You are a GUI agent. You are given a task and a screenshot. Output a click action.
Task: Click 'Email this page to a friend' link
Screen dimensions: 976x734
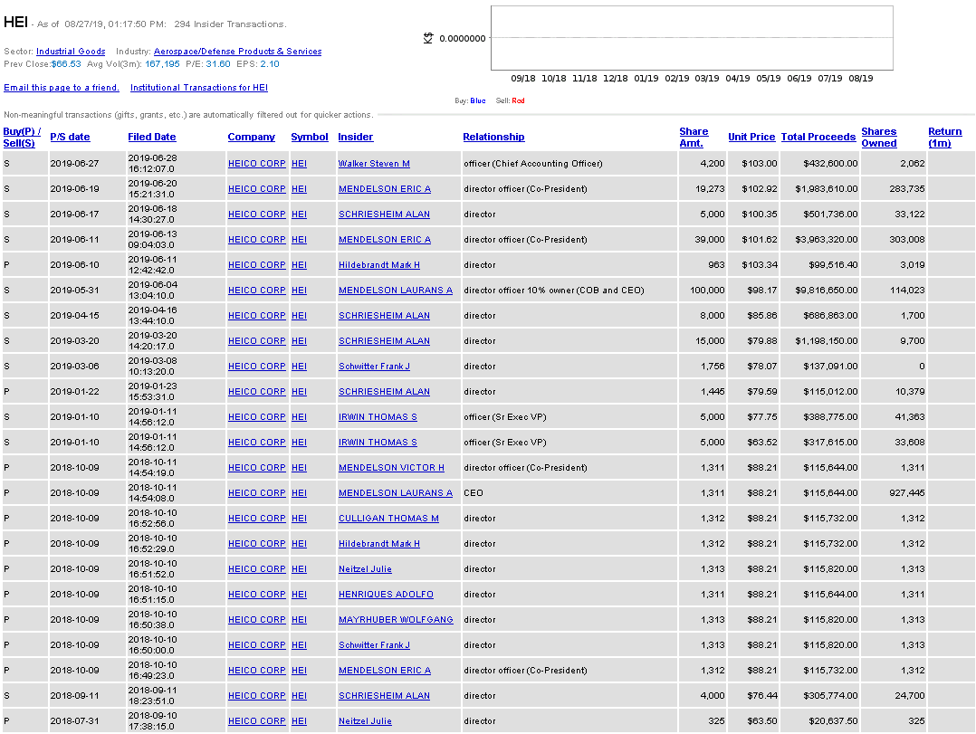(62, 88)
